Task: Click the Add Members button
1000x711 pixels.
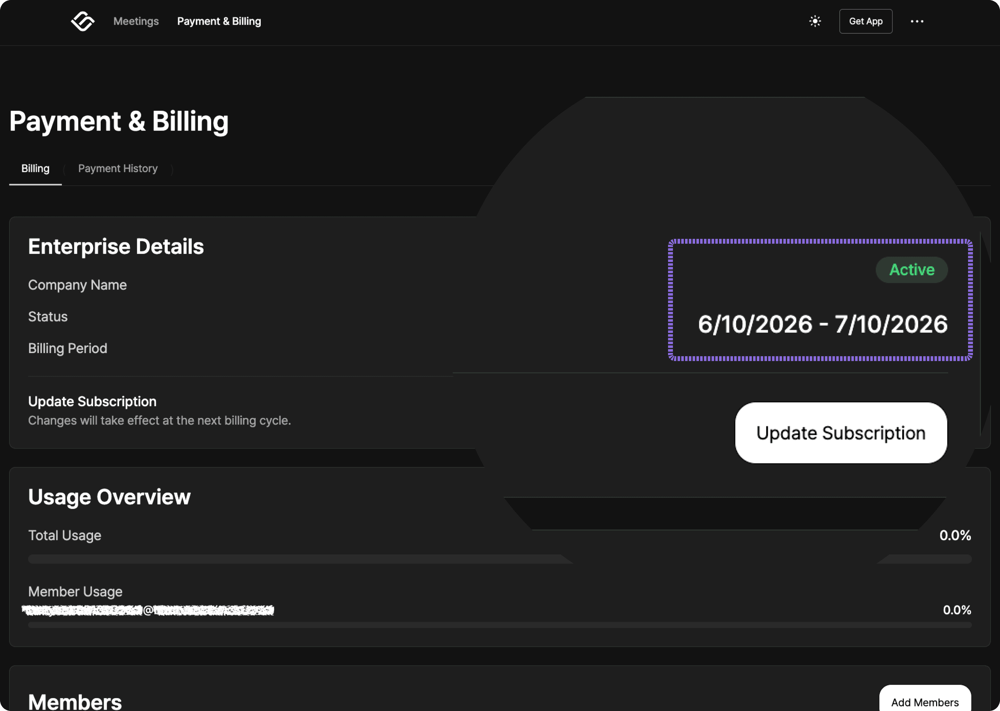Action: point(925,699)
